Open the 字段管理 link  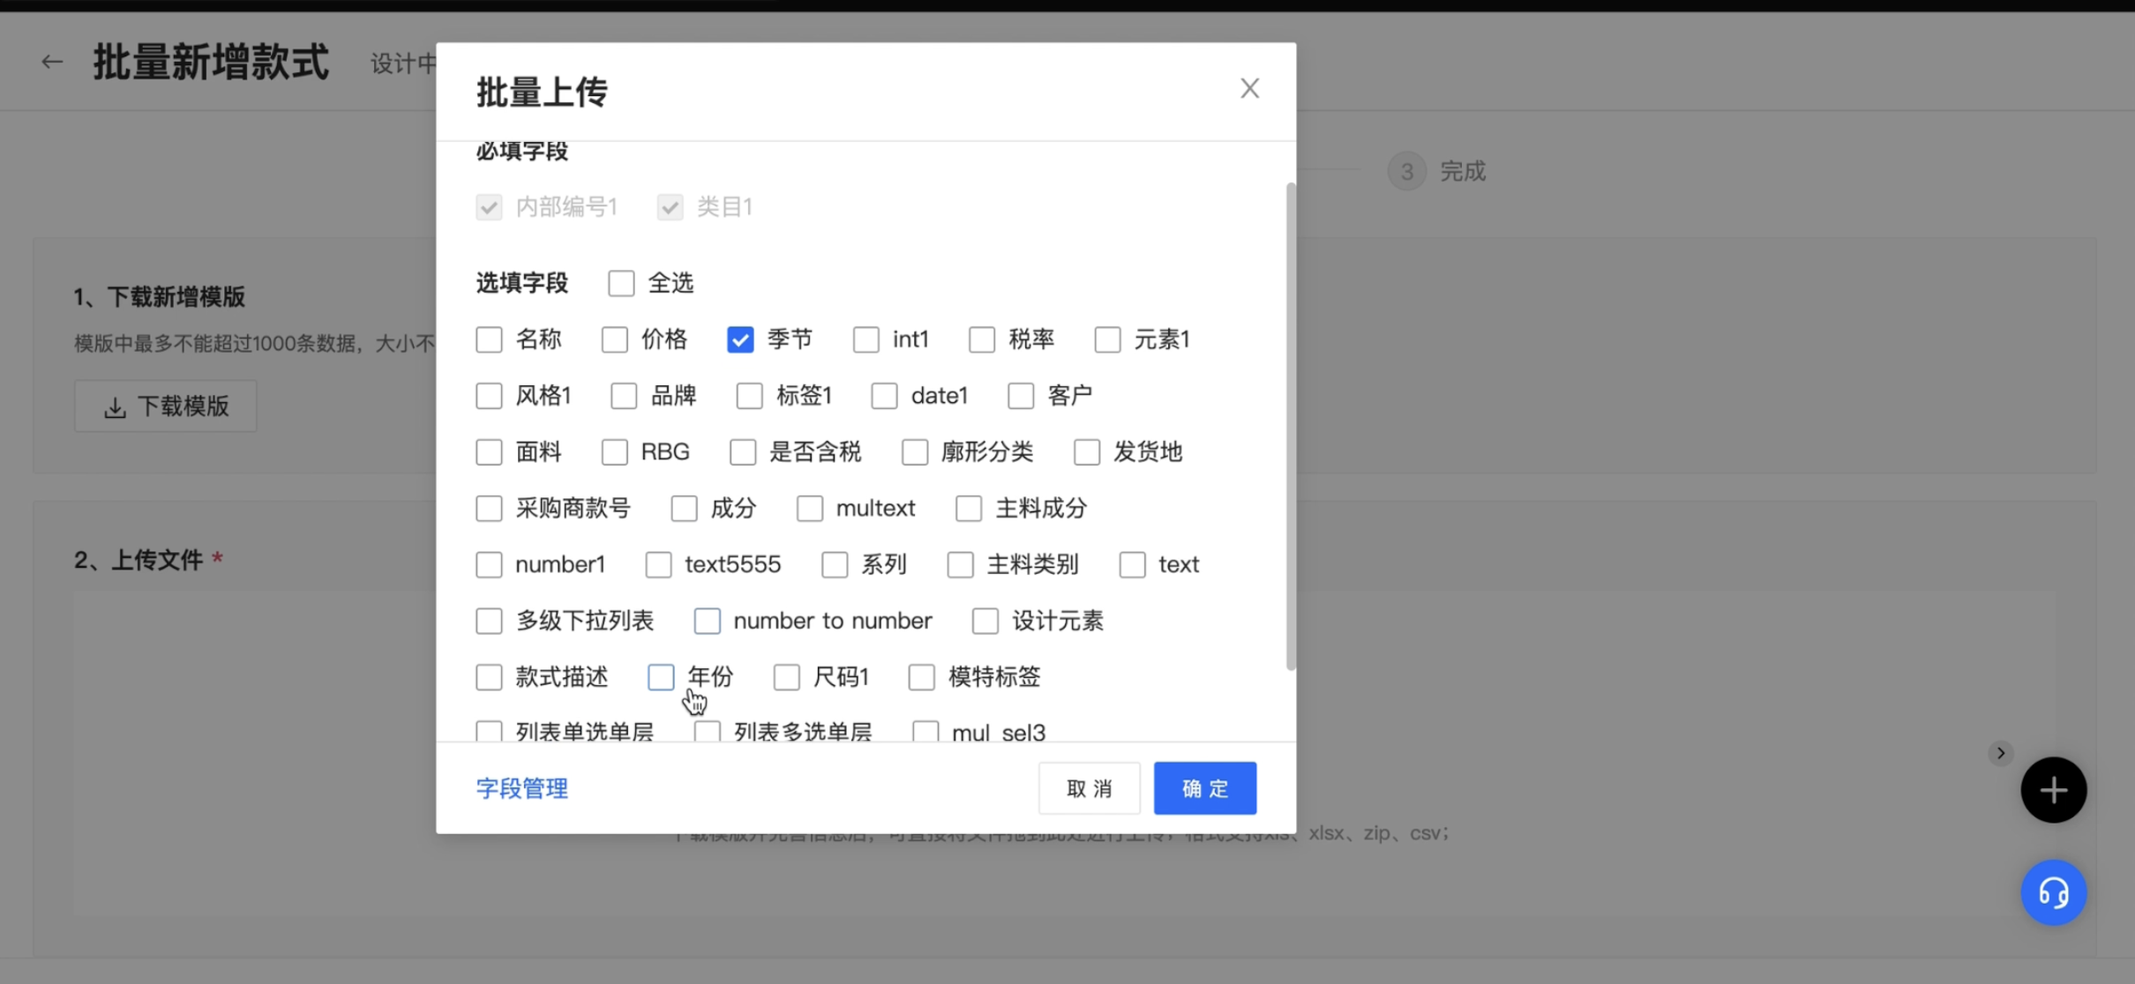coord(521,788)
